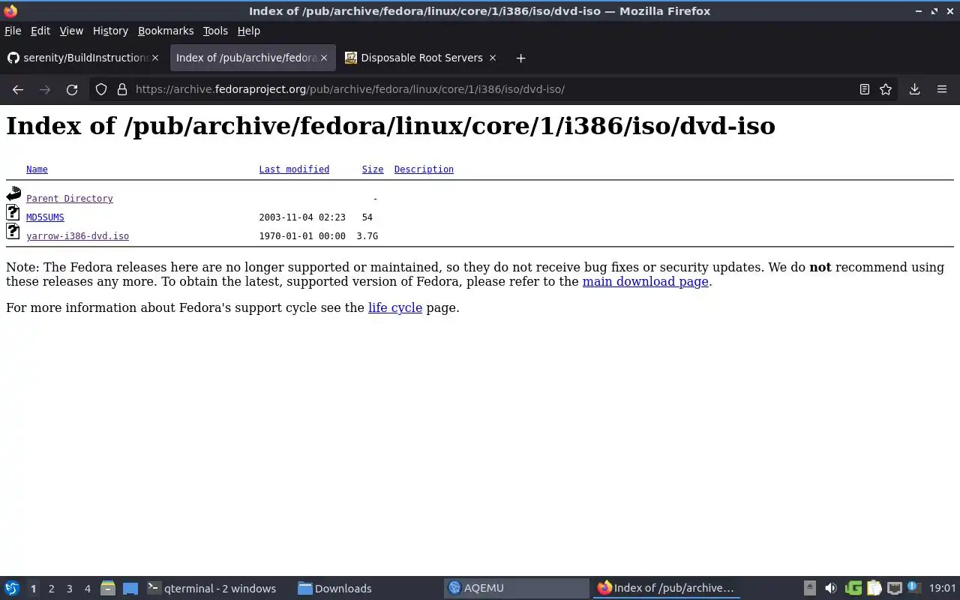Go to Parent Directory link
Screen dimensions: 960x600
click(70, 199)
